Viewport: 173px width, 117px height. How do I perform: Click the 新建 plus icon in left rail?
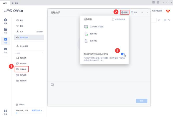coord(5,20)
